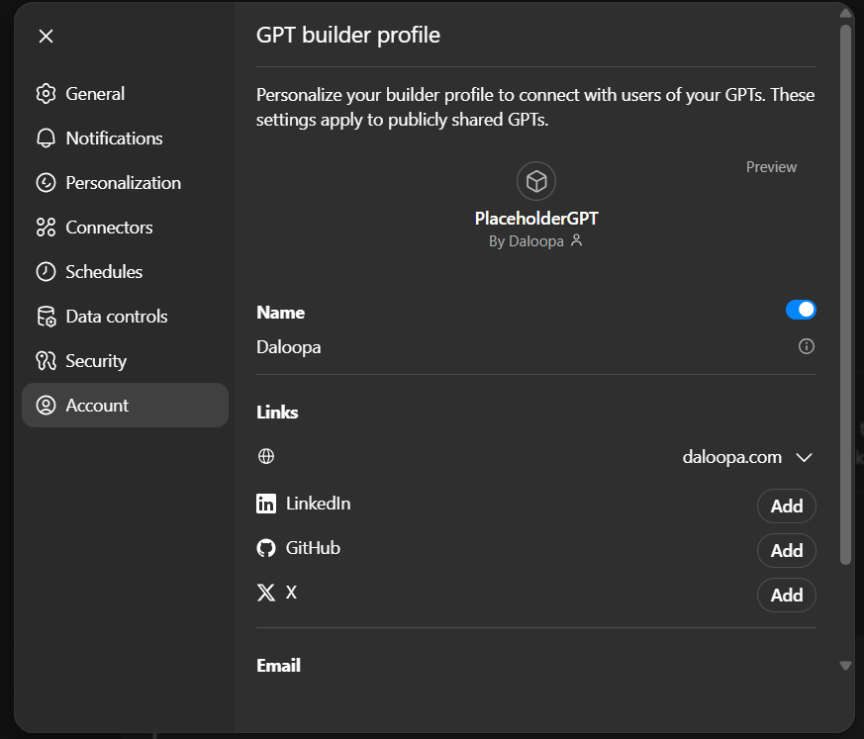Expand the daloopa.com website dropdown
The width and height of the screenshot is (864, 739).
coord(804,457)
